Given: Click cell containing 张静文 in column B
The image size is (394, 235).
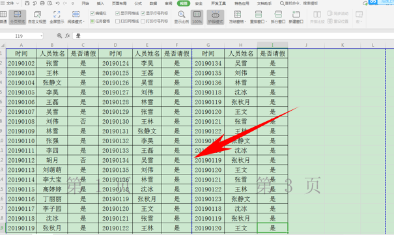Looking at the screenshot, I should (x=52, y=83).
